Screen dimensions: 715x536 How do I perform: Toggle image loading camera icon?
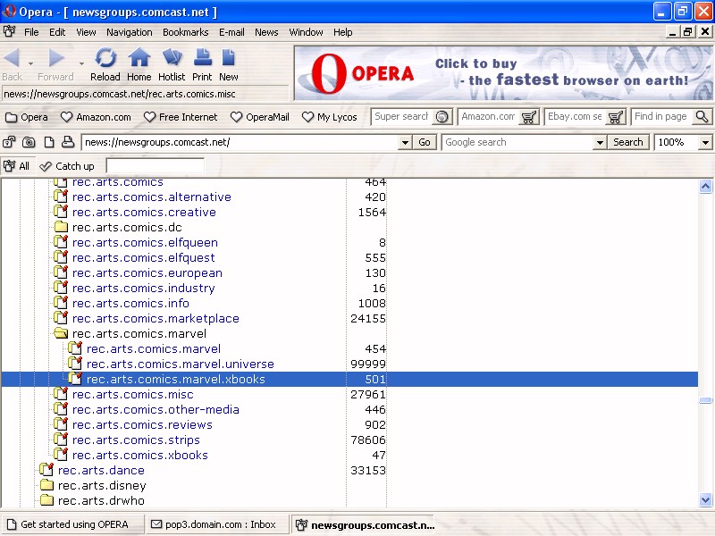[29, 142]
